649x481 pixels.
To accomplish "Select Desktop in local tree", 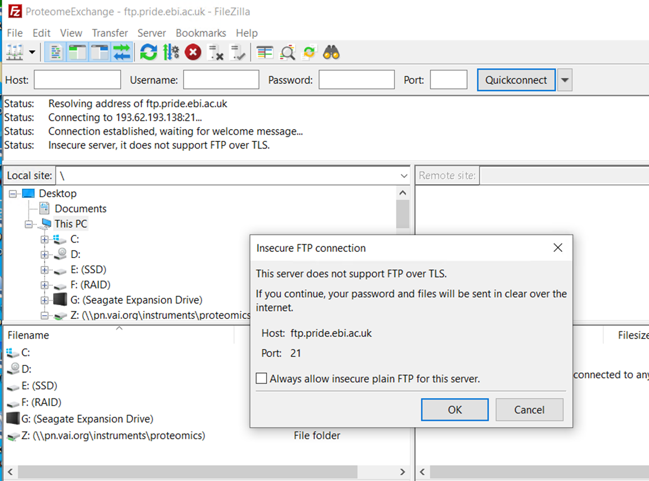I will pos(58,193).
